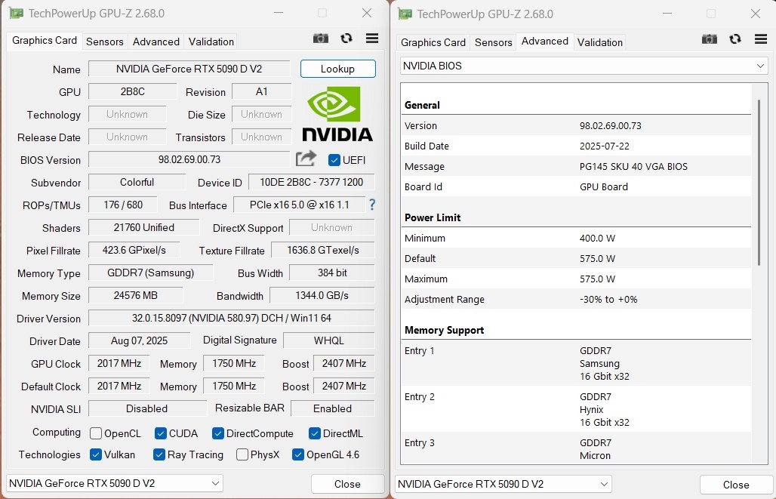Click the NVIDIA logo image
Viewport: 776px width, 499px height.
click(337, 113)
